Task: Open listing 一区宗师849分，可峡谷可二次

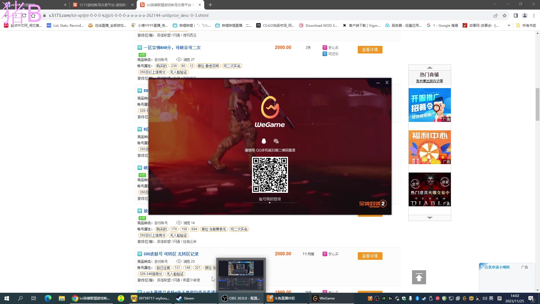Action: click(172, 48)
